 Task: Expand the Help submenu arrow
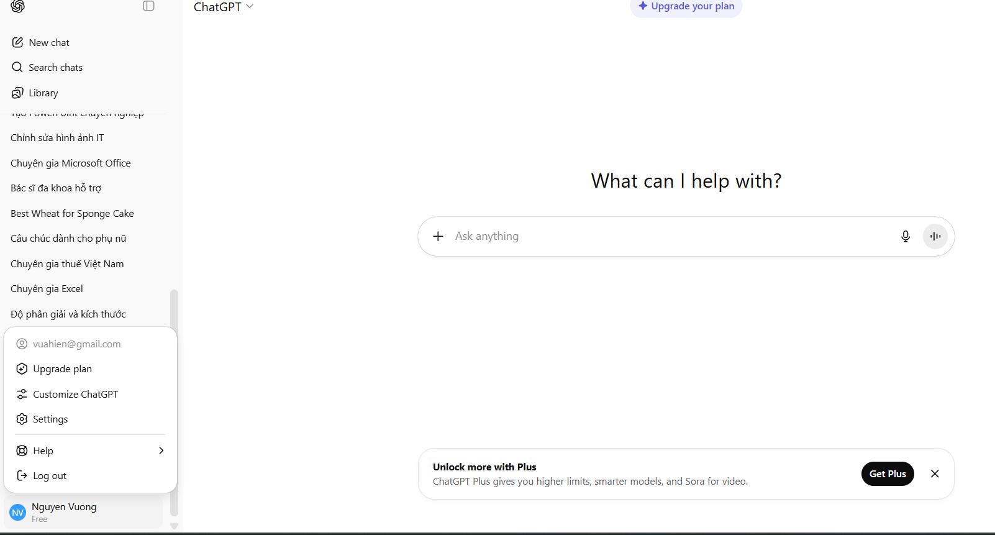(x=161, y=450)
